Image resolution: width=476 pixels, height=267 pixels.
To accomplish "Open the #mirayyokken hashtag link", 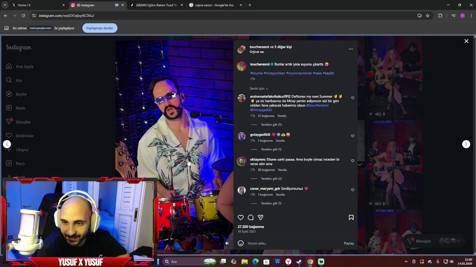I will pyautogui.click(x=274, y=73).
